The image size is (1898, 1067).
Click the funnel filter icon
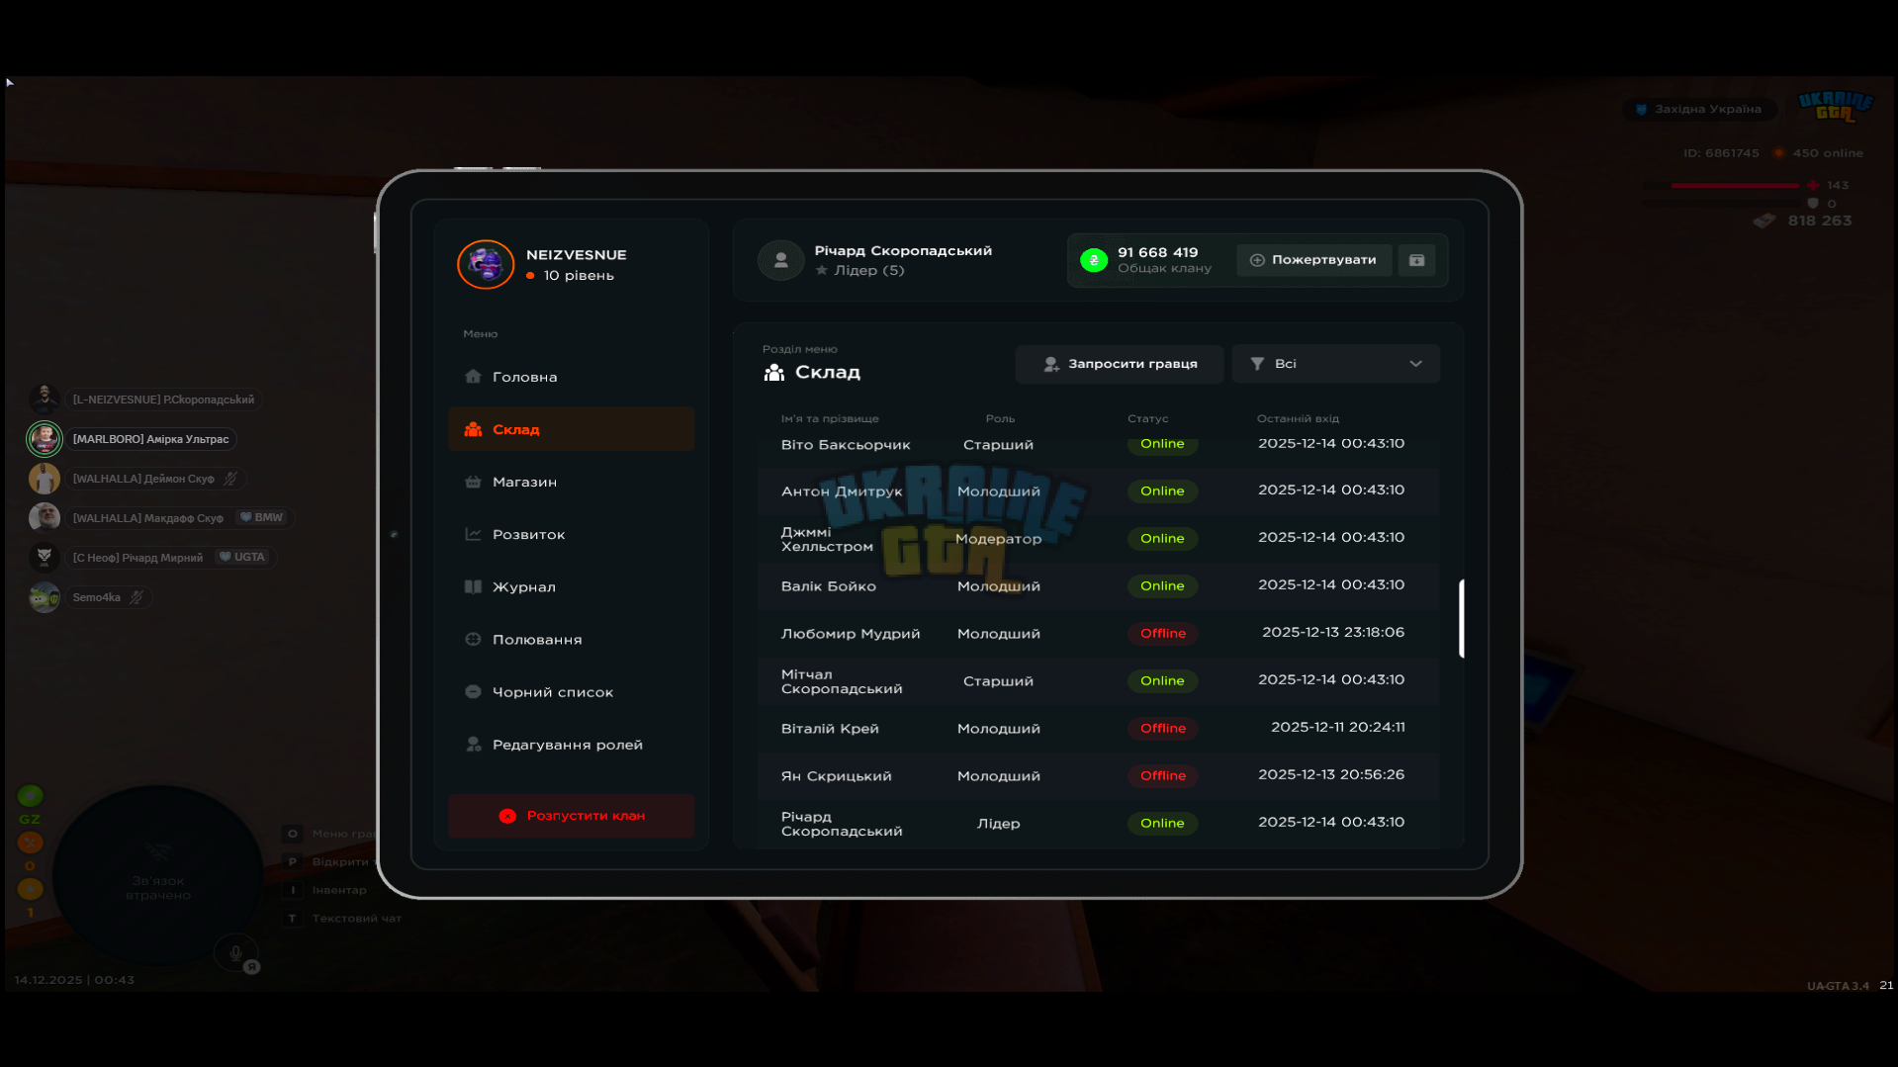coord(1257,364)
